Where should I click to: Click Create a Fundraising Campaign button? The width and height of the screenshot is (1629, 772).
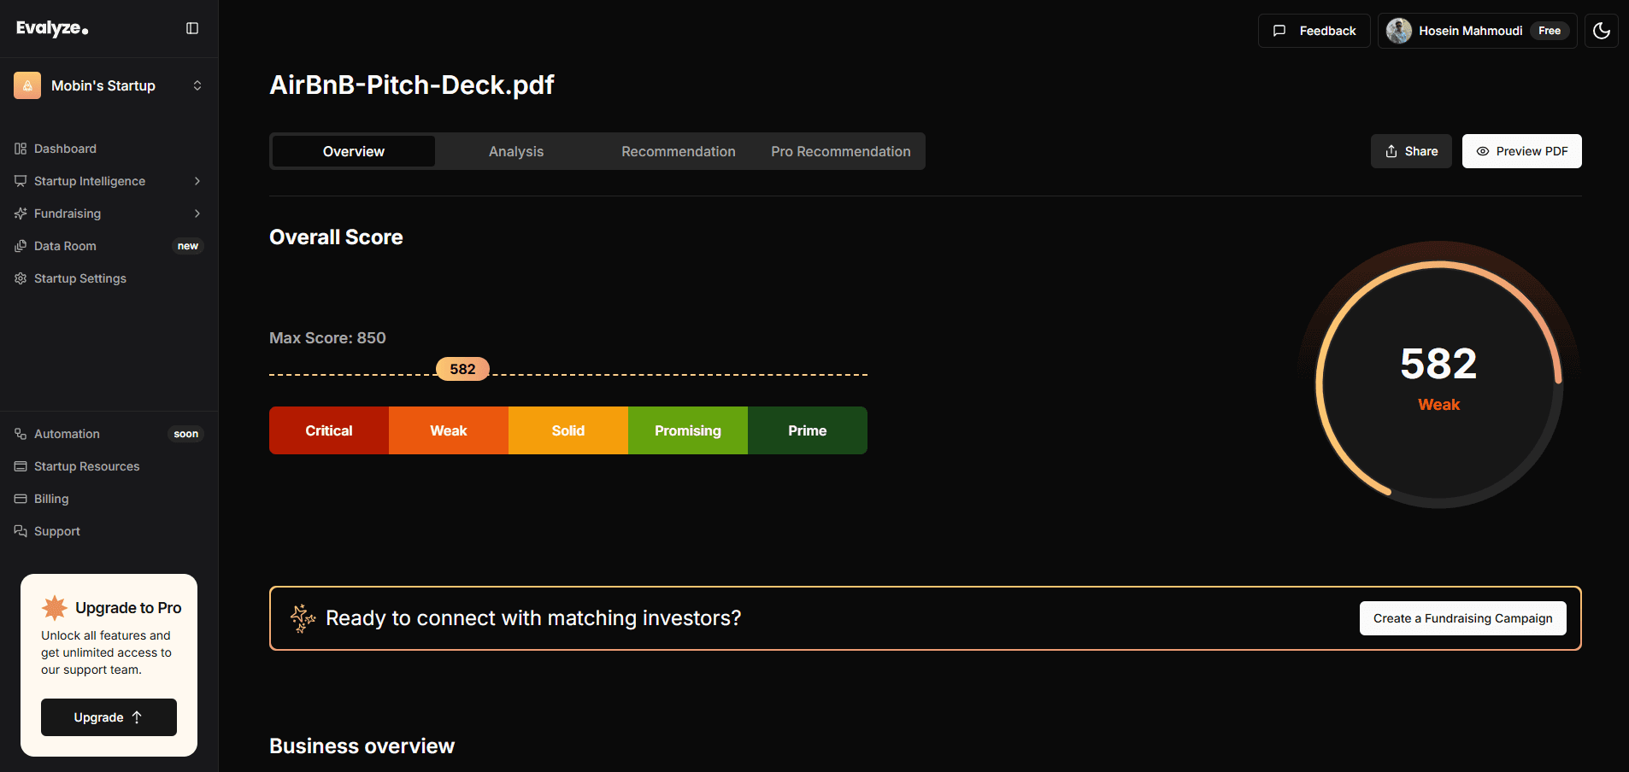pyautogui.click(x=1463, y=618)
